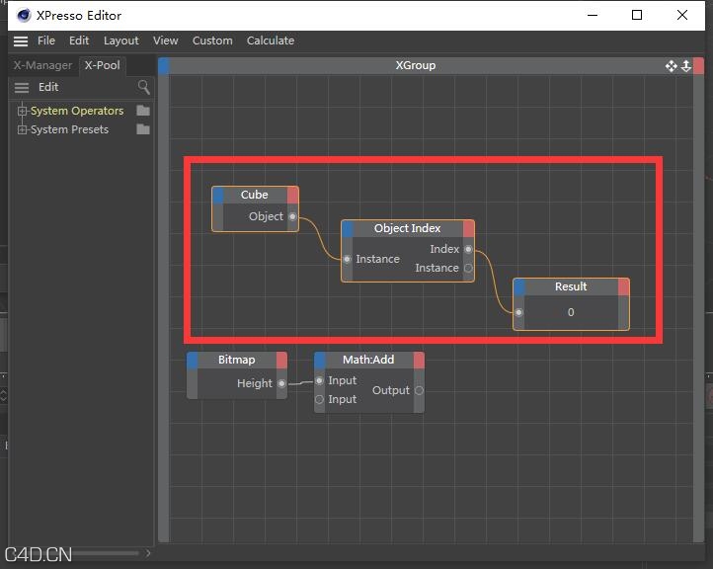Open the Calculate menu
Image resolution: width=713 pixels, height=569 pixels.
[x=271, y=41]
